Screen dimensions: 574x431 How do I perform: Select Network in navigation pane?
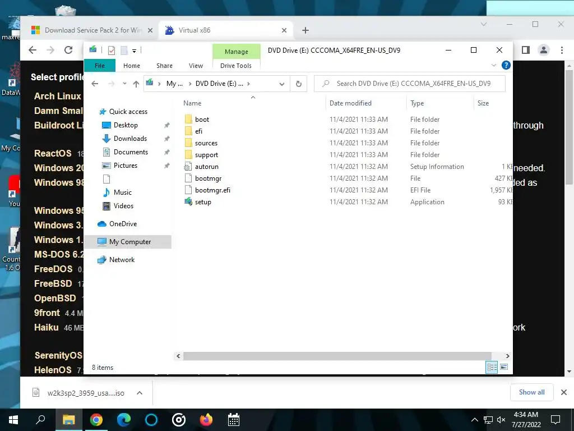point(122,259)
